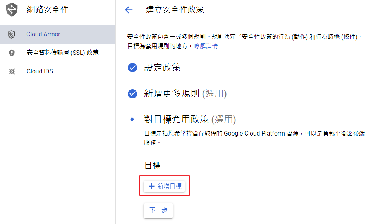The width and height of the screenshot is (371, 224).
Task: Select the Cloud Armor menu item
Action: point(43,34)
